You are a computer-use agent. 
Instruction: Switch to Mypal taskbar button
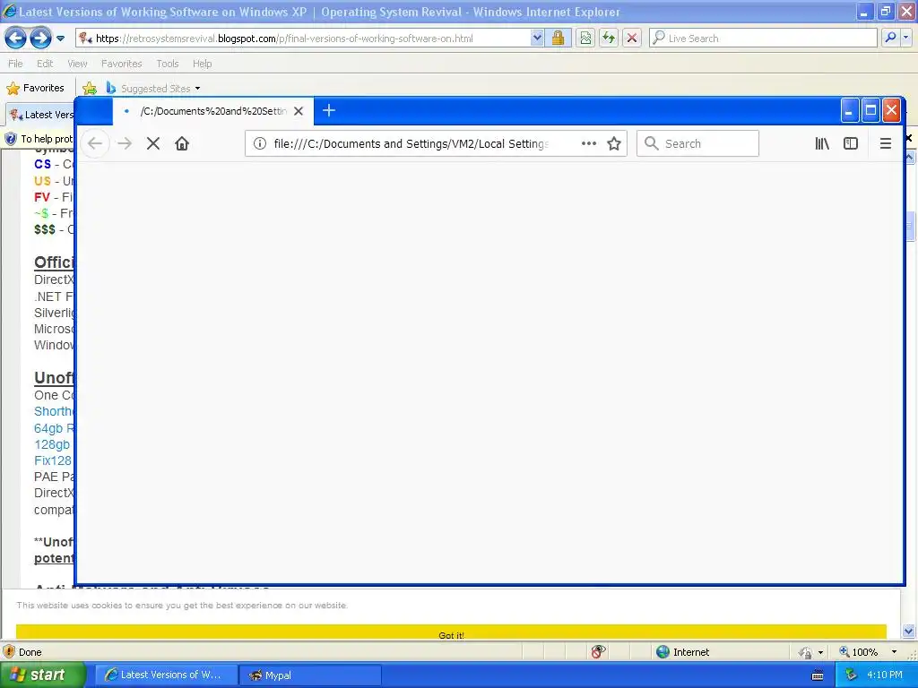pyautogui.click(x=310, y=675)
